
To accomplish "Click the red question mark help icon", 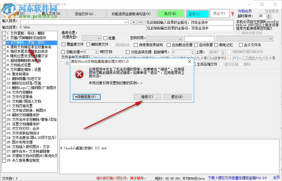I will coord(233,14).
